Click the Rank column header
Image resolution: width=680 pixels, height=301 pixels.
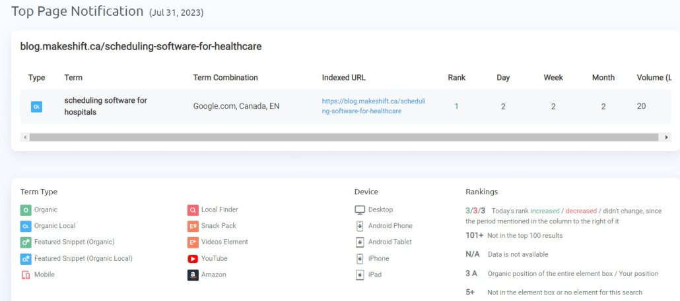[457, 78]
